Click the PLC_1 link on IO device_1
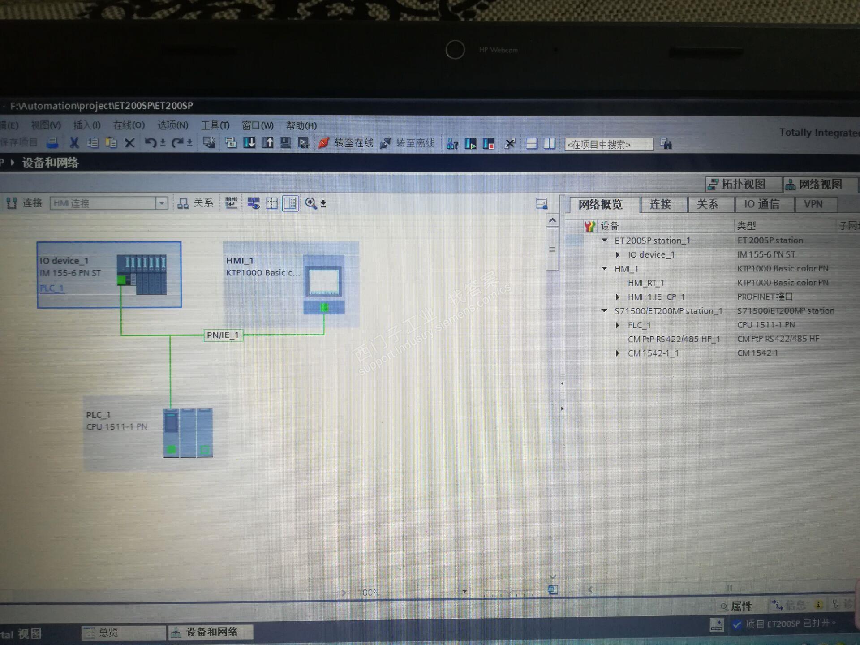The image size is (860, 645). (x=52, y=288)
